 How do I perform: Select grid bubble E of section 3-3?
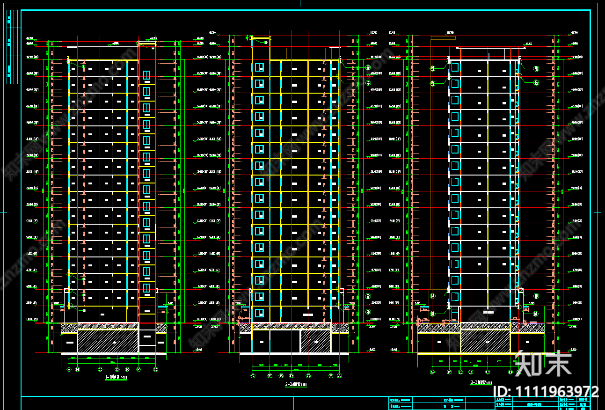460,372
